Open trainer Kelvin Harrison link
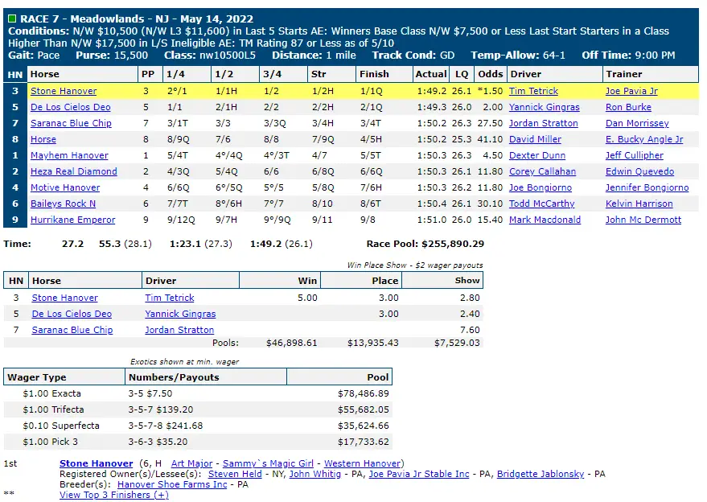707x502 pixels. coord(639,204)
